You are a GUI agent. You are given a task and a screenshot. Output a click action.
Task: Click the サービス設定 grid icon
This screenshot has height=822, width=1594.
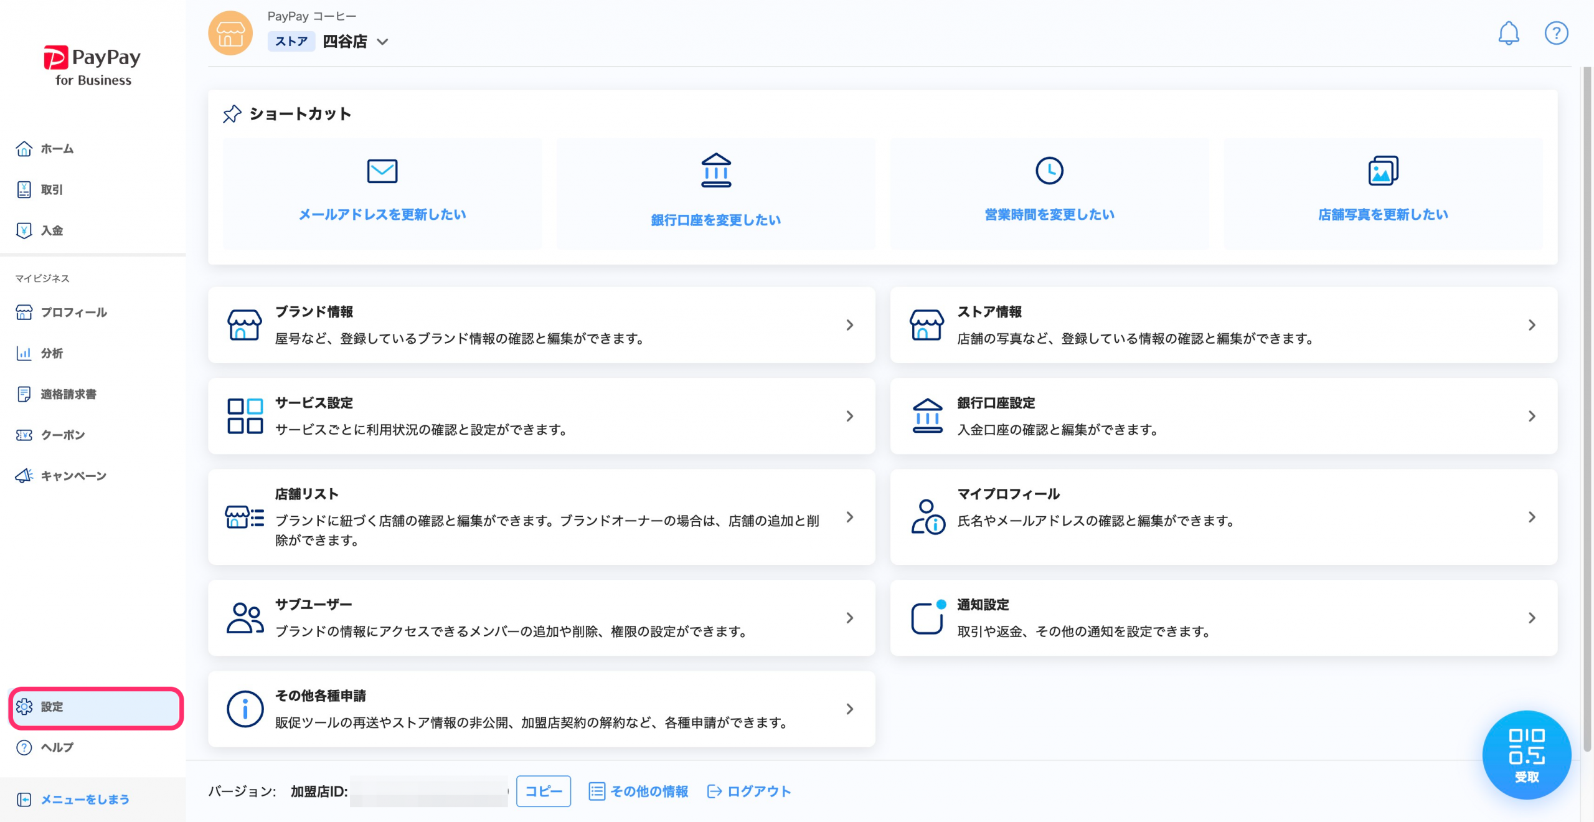[x=245, y=416]
